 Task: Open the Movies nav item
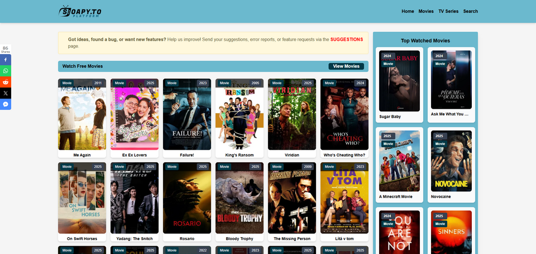(426, 11)
